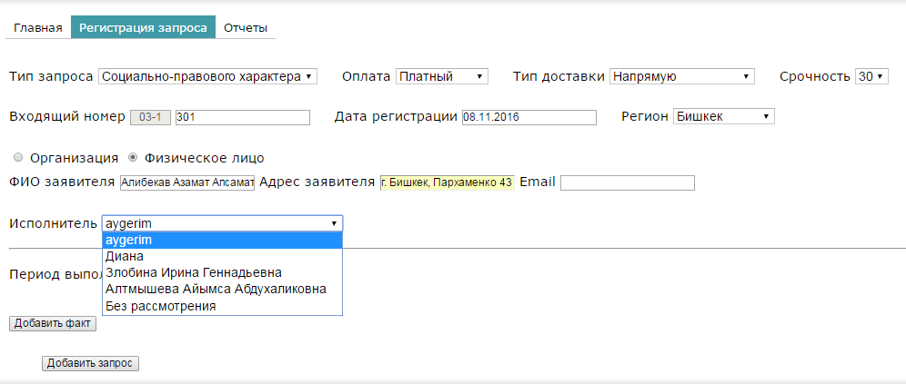Click the Адрес заявителя field
The height and width of the screenshot is (384, 906).
click(448, 182)
